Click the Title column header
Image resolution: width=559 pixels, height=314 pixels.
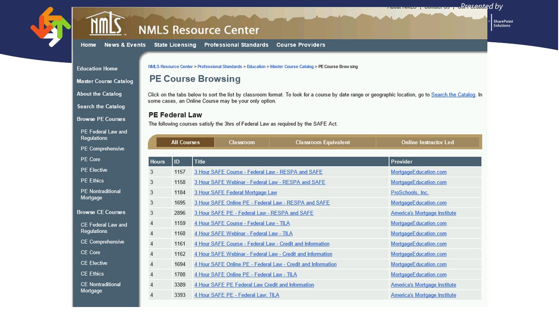(x=290, y=162)
